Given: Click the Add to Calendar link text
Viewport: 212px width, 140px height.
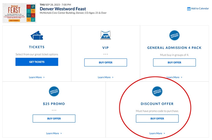Looking at the screenshot, I should point(200,9).
